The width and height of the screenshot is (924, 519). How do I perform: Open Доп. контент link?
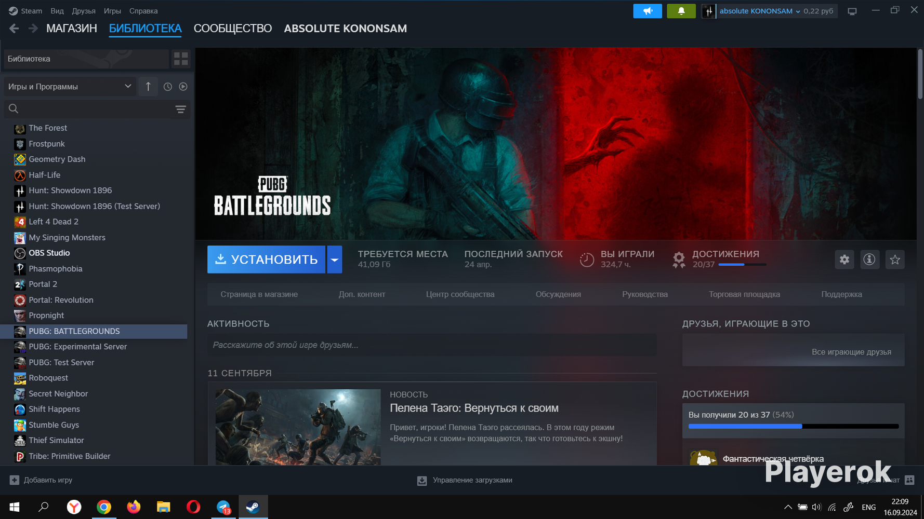point(362,294)
